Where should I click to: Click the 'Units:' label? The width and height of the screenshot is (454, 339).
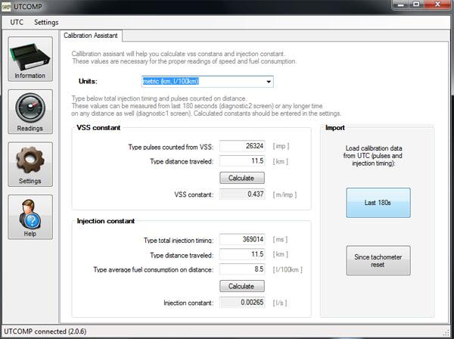click(x=88, y=82)
